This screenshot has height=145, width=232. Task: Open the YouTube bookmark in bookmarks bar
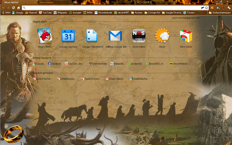[45, 13]
